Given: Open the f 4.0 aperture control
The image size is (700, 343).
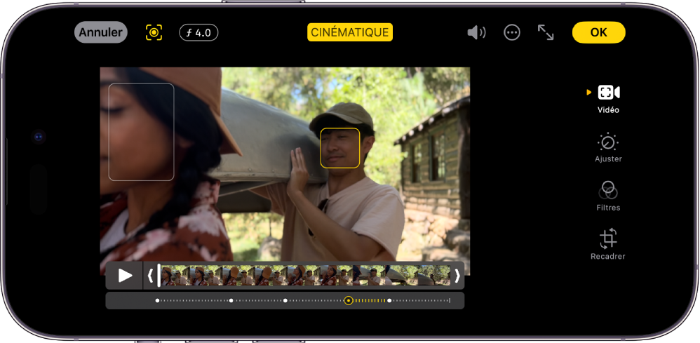Looking at the screenshot, I should click(198, 32).
